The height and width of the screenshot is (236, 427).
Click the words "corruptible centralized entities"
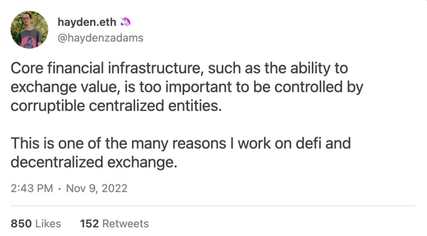pos(116,105)
